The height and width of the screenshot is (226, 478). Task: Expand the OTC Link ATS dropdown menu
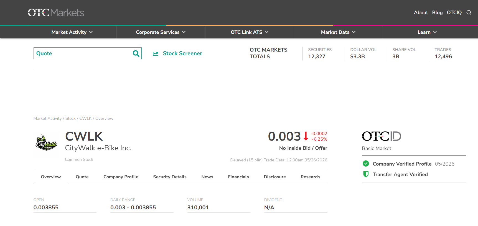(250, 32)
